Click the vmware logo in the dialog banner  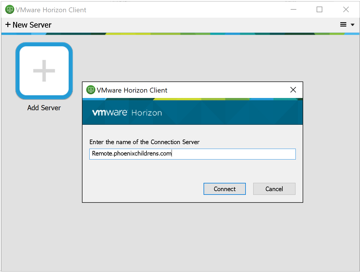pos(110,113)
